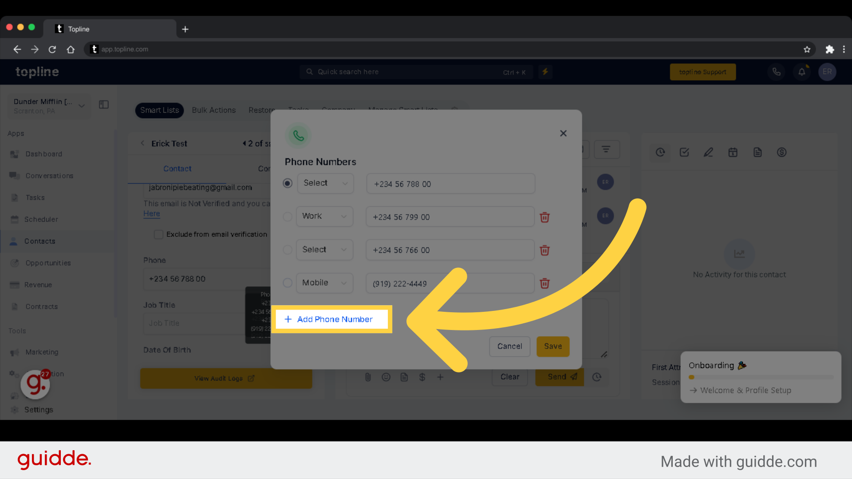Viewport: 852px width, 479px height.
Task: Click the task checkmark icon in top bar
Action: point(685,152)
